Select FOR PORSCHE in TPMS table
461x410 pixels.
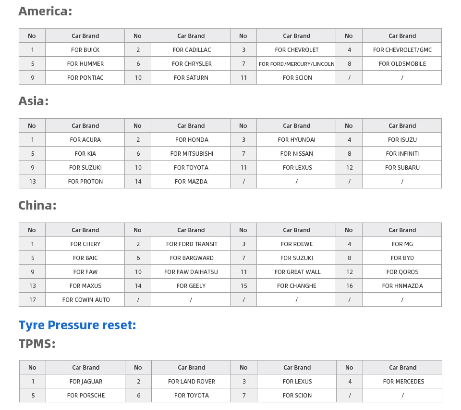click(x=85, y=395)
